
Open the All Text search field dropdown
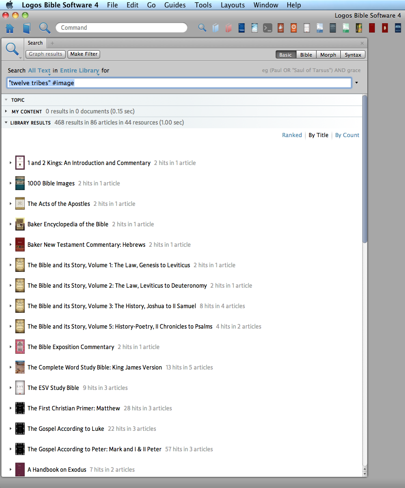click(39, 71)
